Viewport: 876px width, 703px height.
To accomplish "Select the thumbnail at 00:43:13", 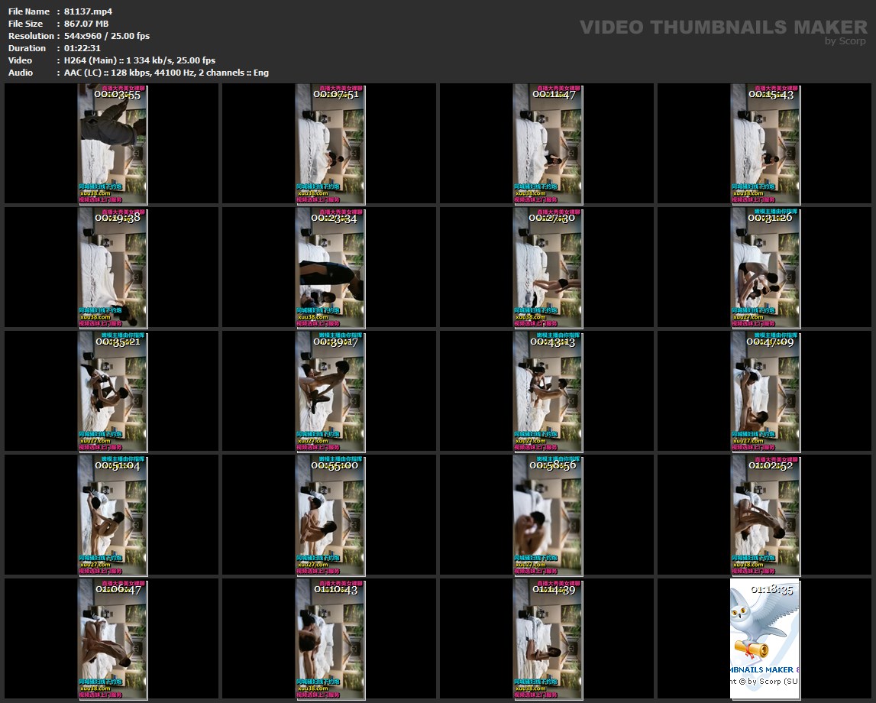I will pos(548,391).
